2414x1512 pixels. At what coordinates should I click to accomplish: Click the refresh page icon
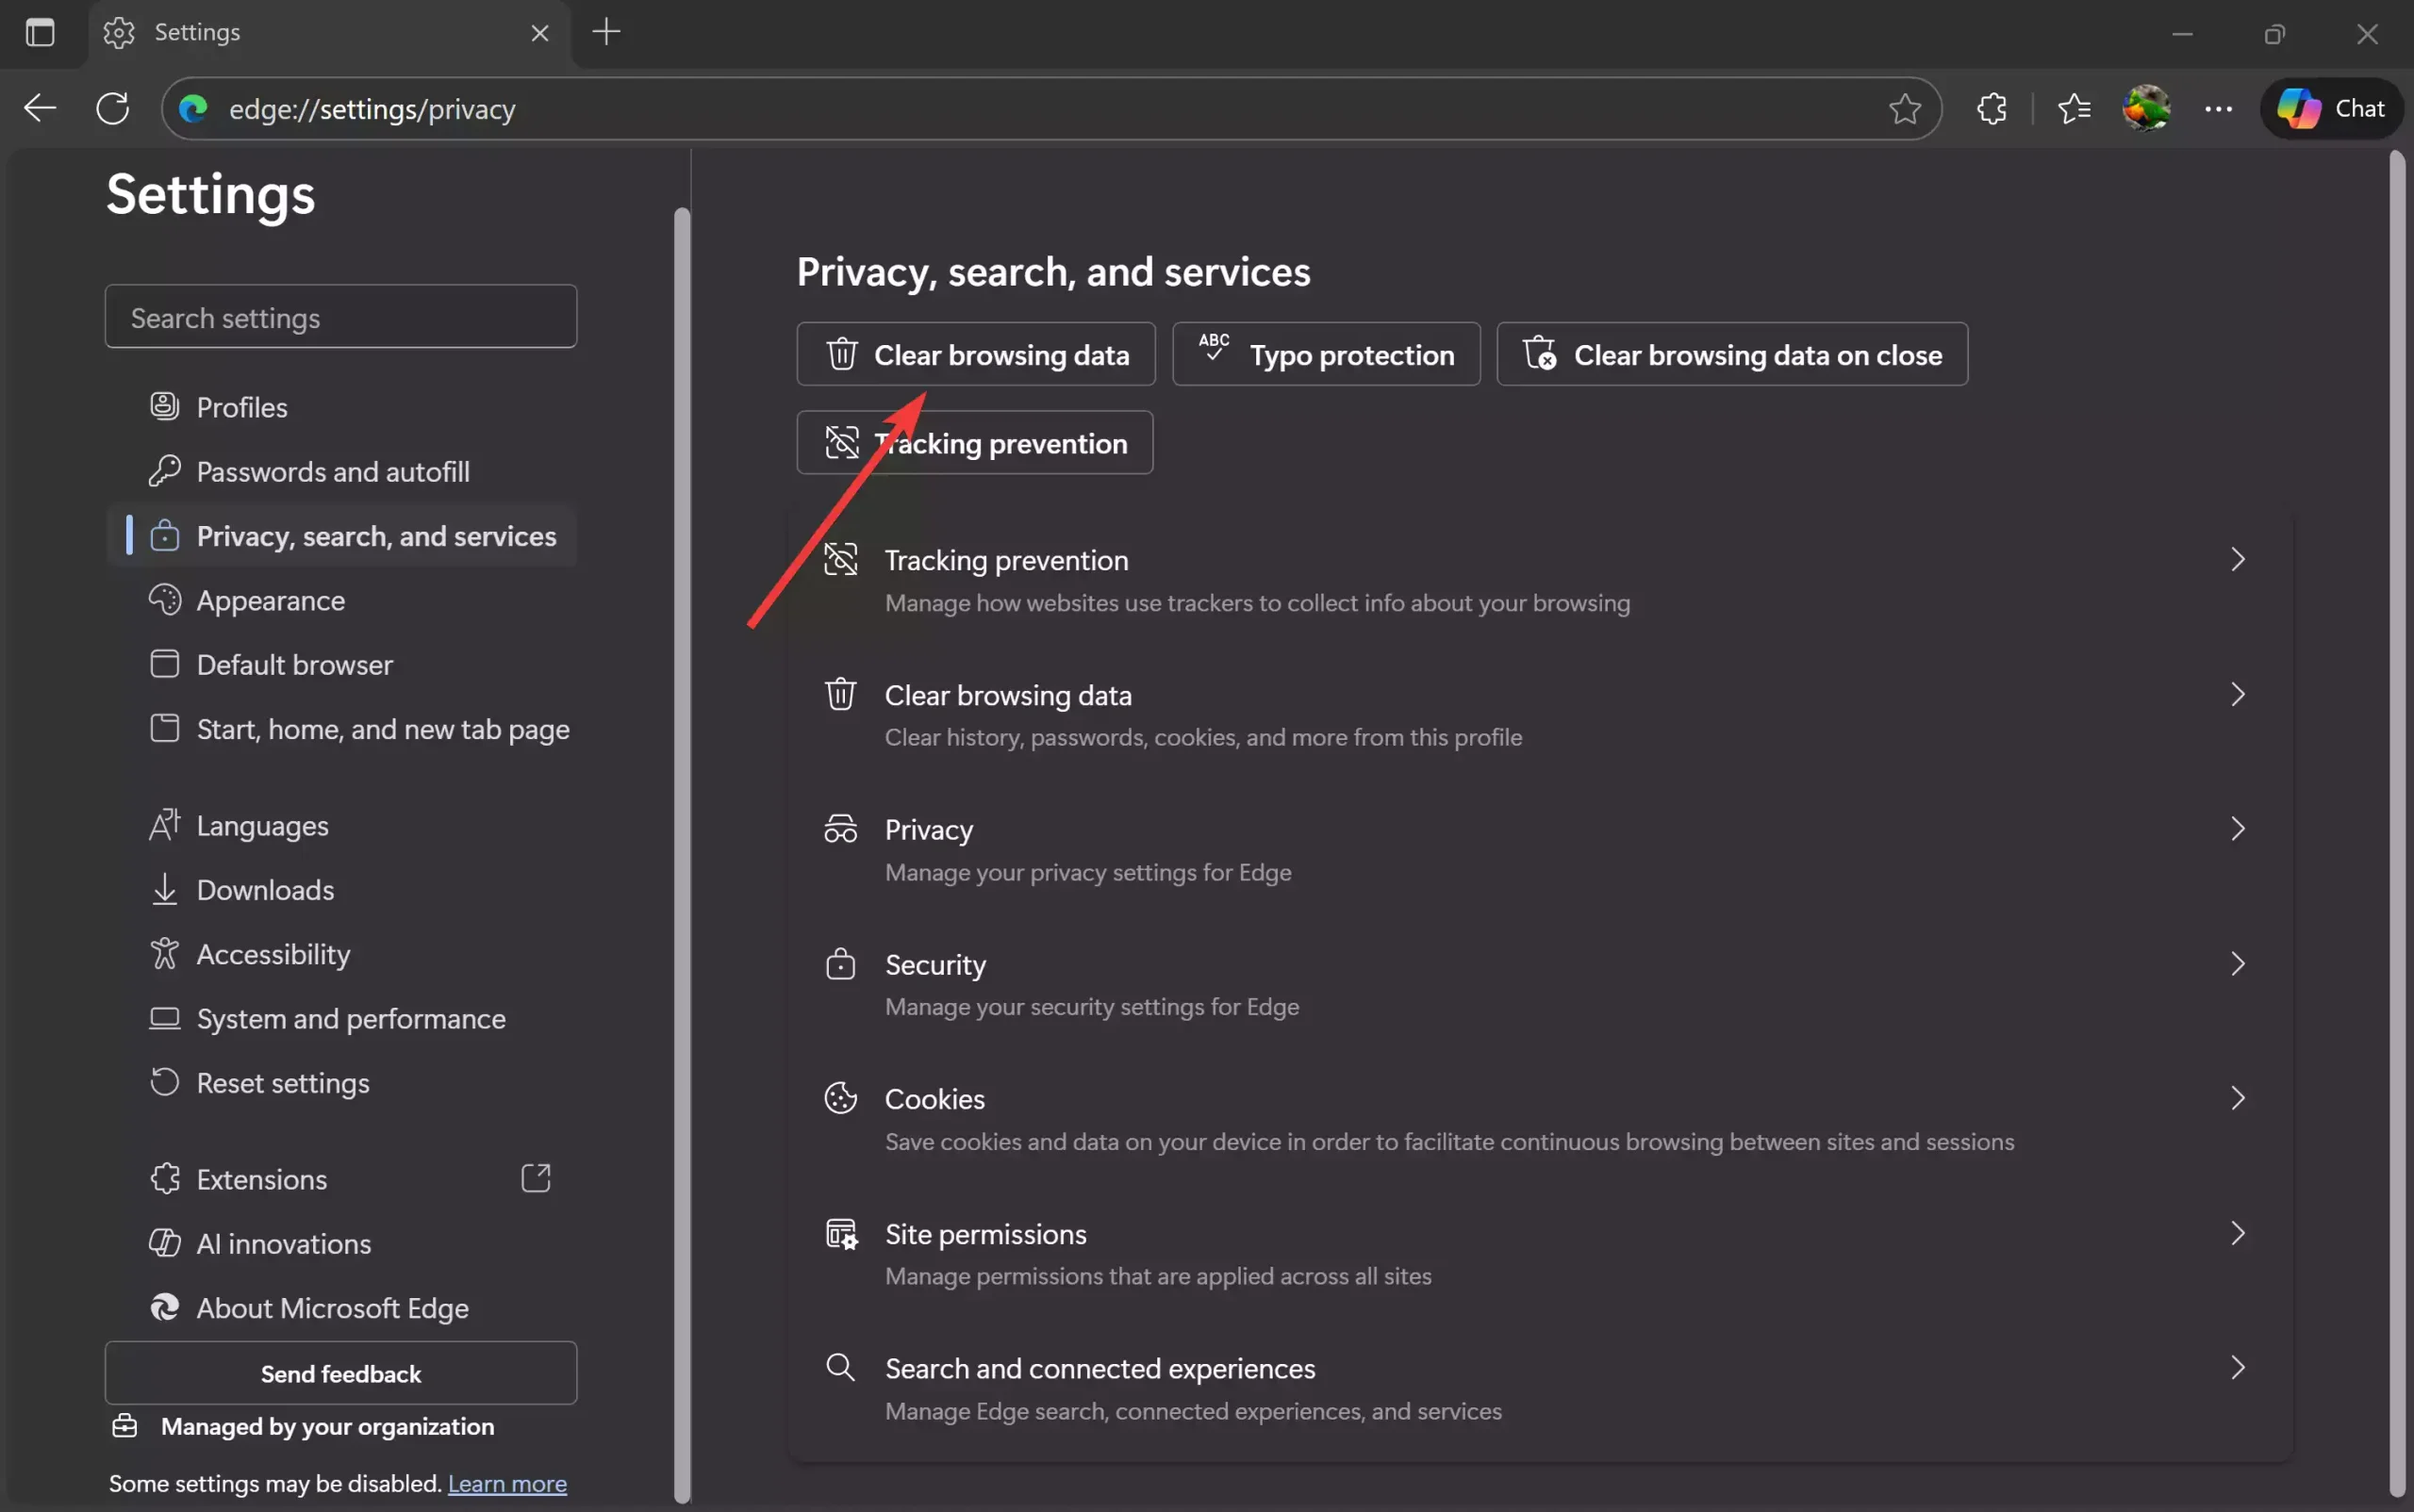112,108
